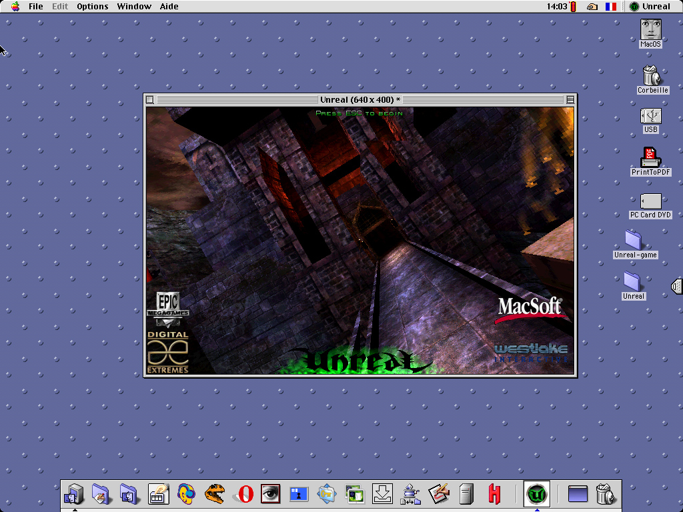This screenshot has width=683, height=512.
Task: Open the Finder-face folder in dock
Action: point(129,494)
